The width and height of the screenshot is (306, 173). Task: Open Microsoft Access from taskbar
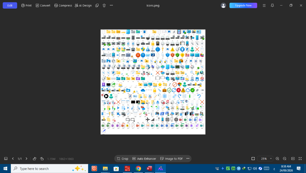(x=149, y=168)
